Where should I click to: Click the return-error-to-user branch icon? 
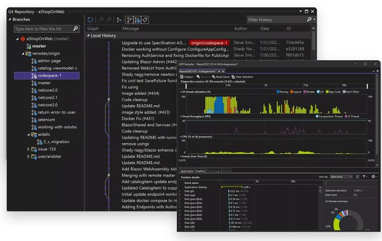pyautogui.click(x=34, y=112)
